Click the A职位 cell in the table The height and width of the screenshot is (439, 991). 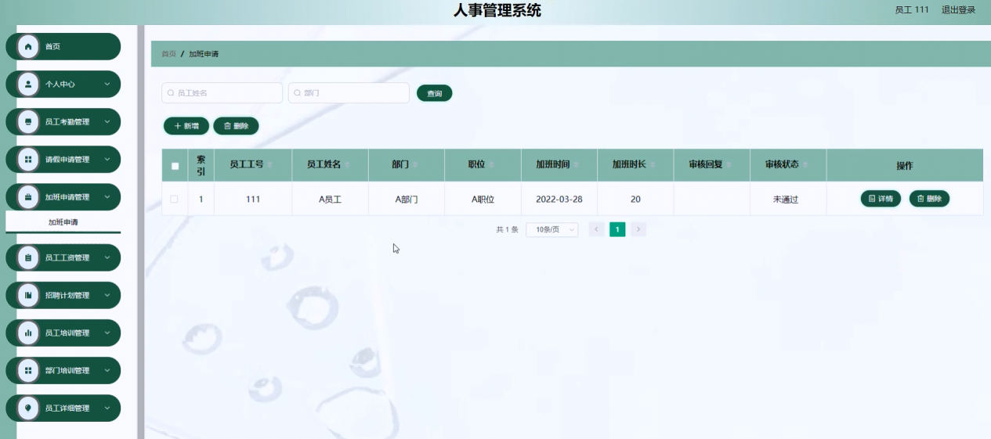pyautogui.click(x=483, y=200)
